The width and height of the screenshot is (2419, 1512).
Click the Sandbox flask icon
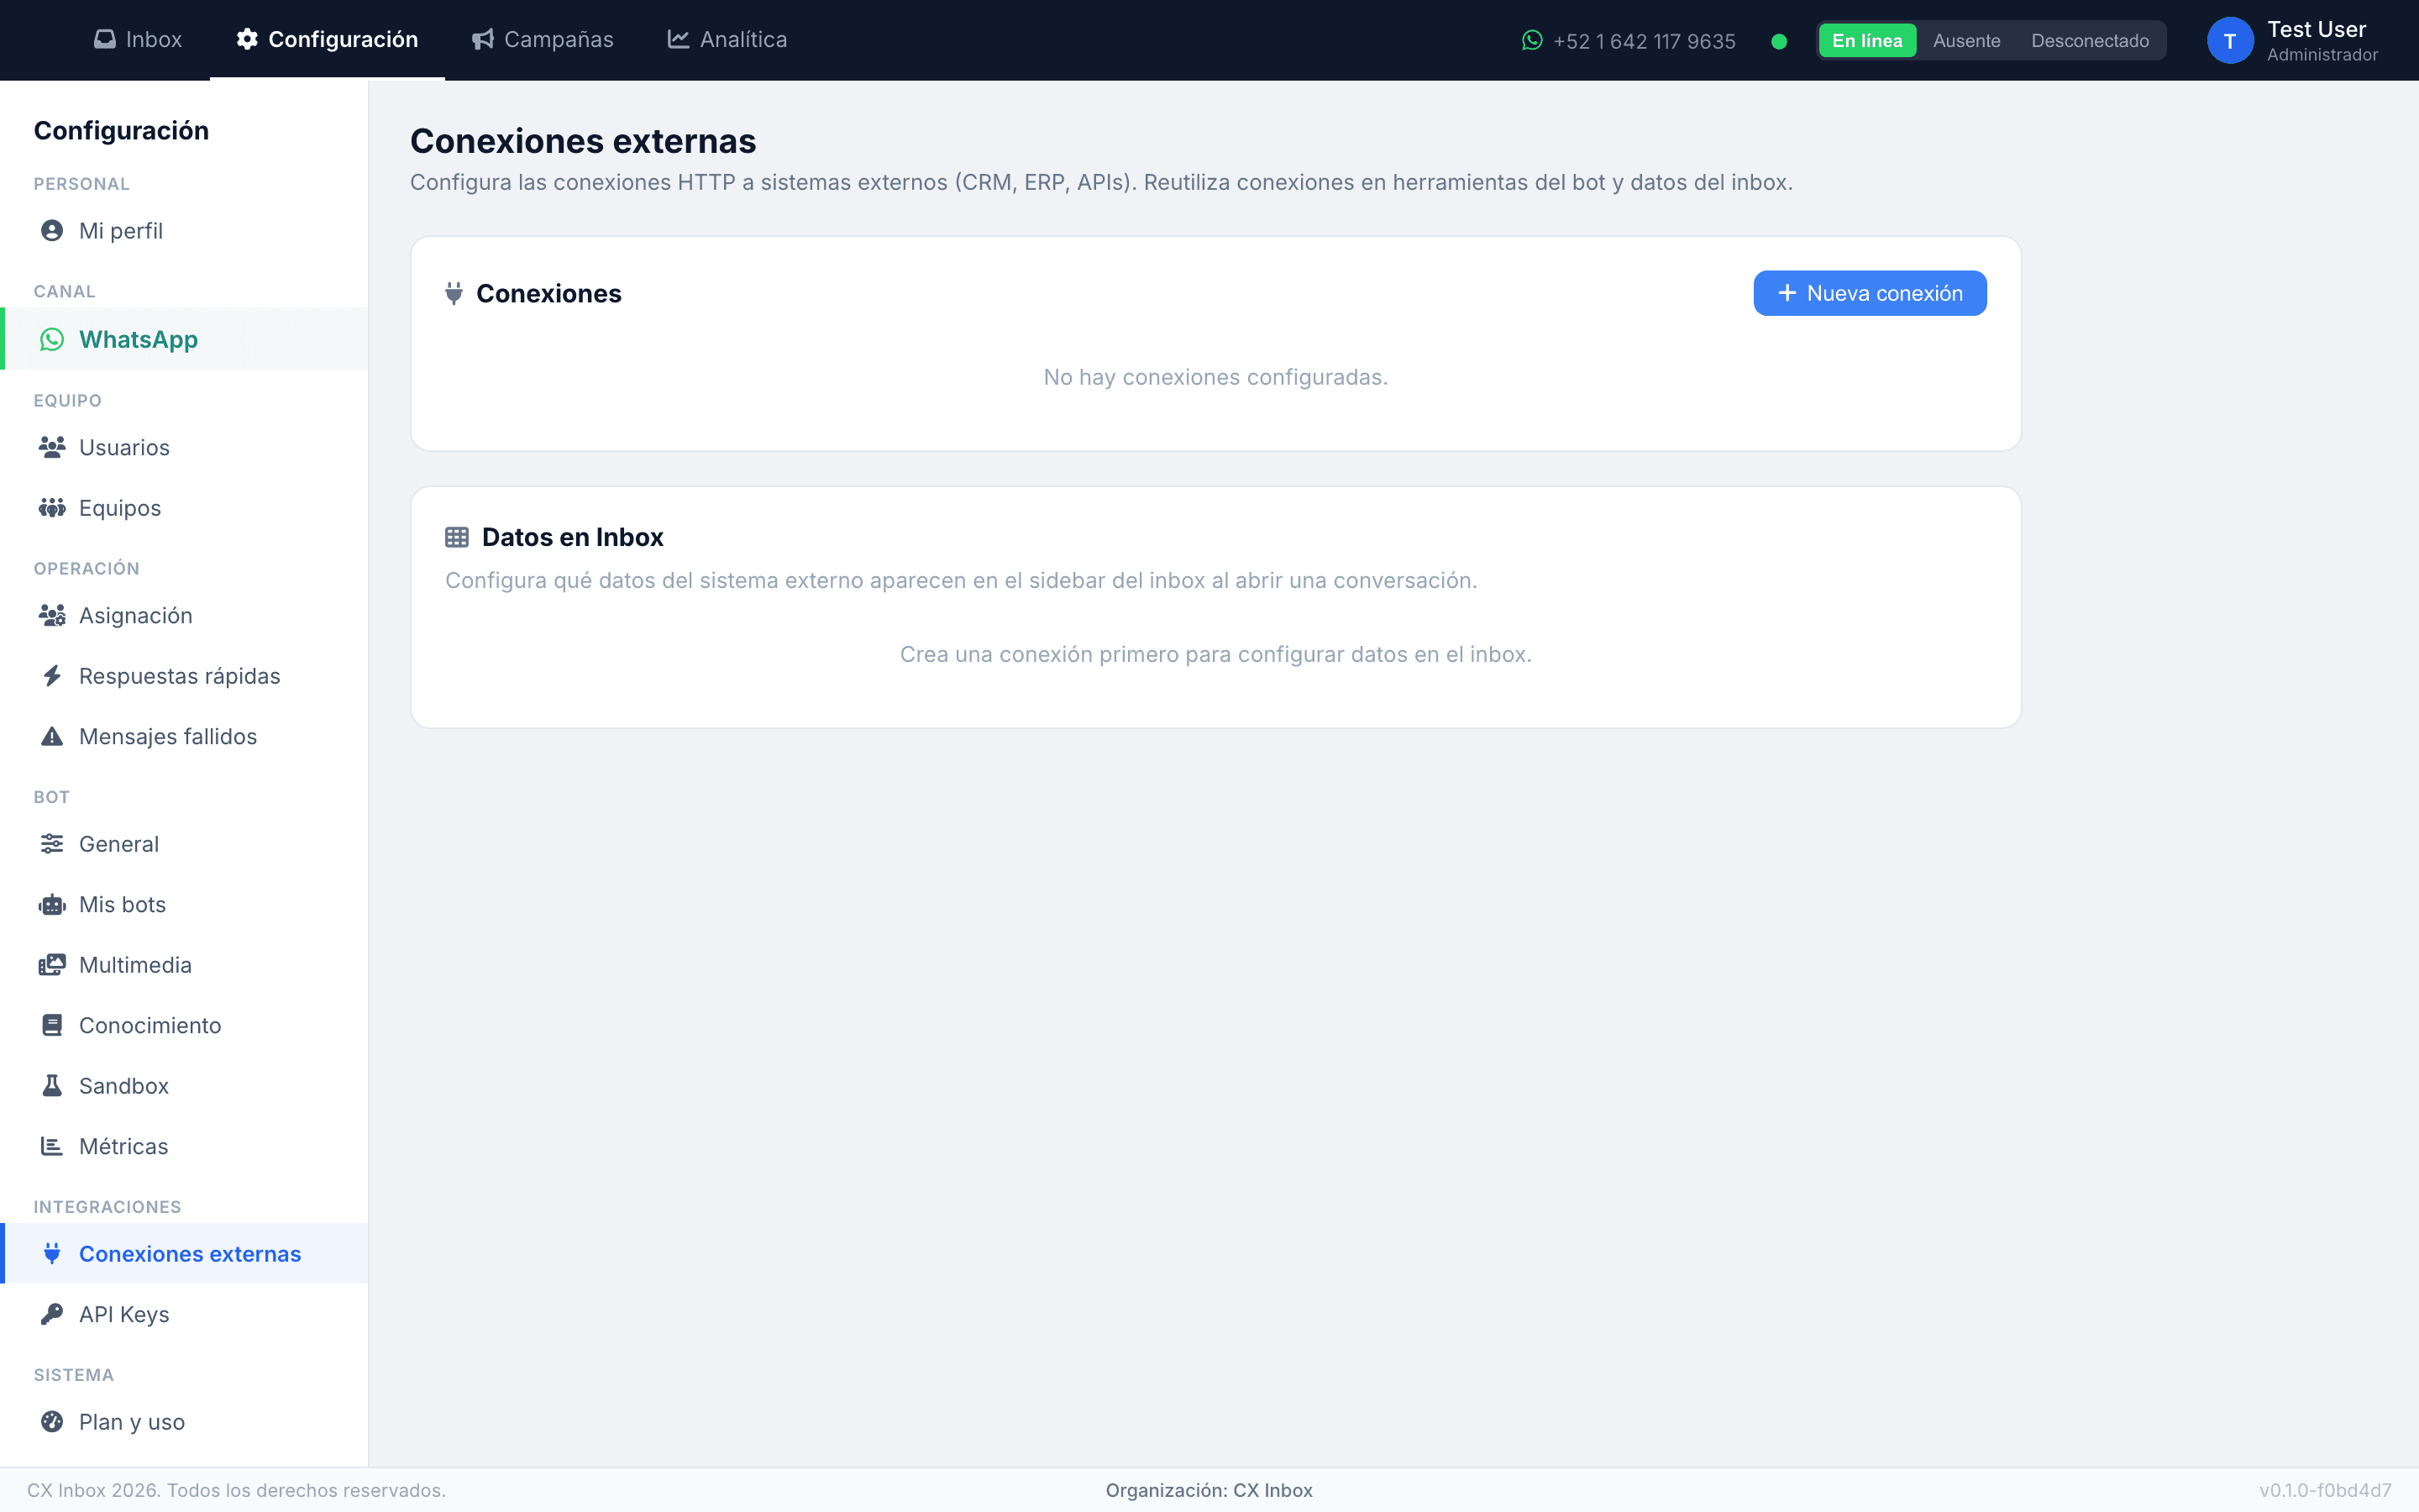click(x=52, y=1086)
